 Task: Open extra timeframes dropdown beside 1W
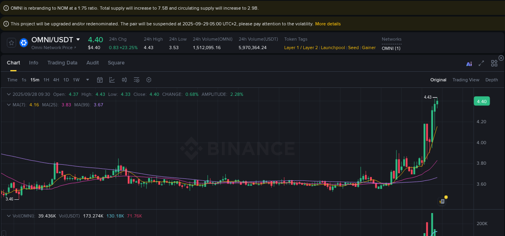pyautogui.click(x=87, y=80)
